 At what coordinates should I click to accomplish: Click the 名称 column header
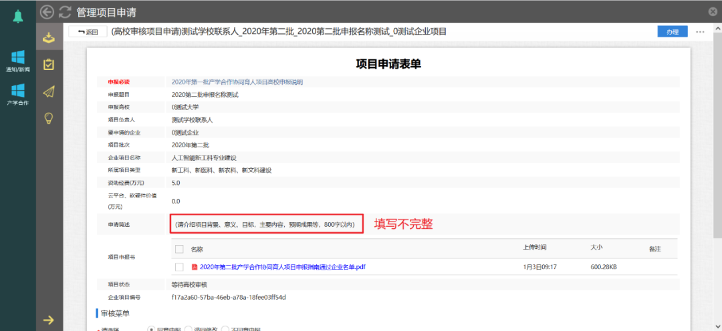tap(197, 249)
